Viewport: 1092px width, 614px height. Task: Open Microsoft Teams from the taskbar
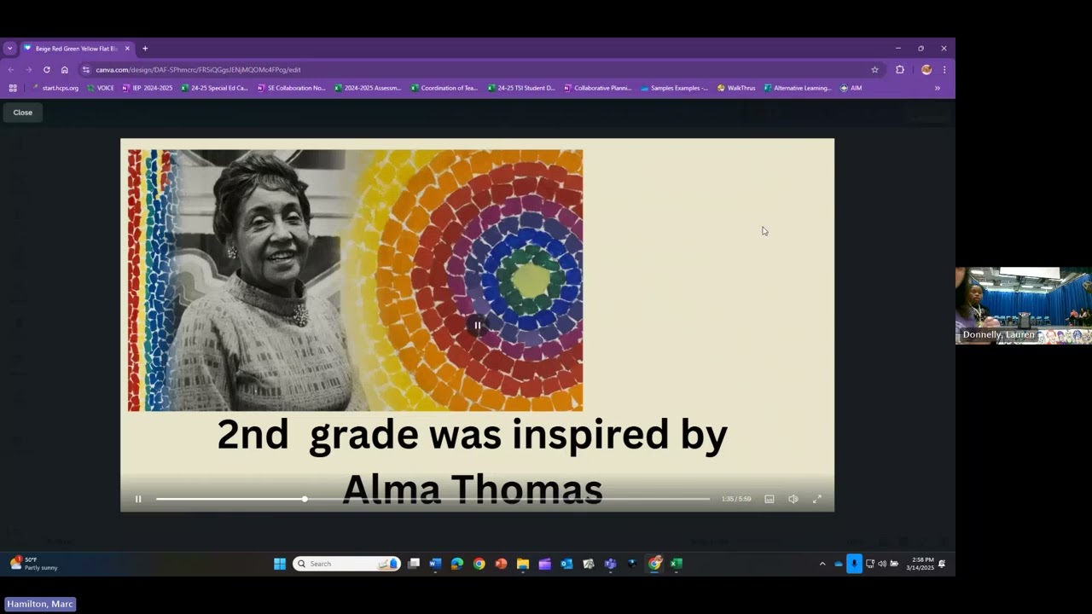pos(610,564)
